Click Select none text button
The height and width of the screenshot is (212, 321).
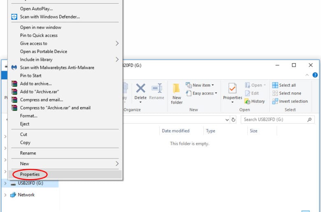click(290, 93)
